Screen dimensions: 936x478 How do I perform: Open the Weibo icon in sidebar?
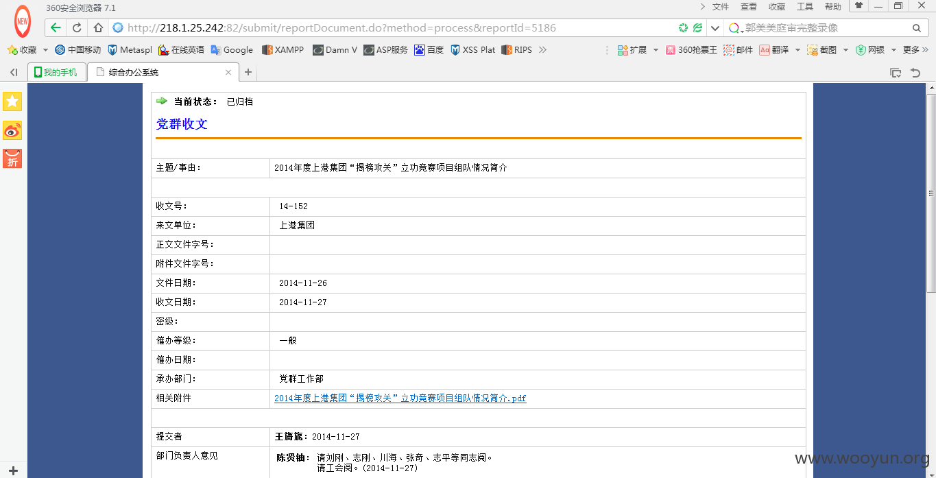[12, 130]
